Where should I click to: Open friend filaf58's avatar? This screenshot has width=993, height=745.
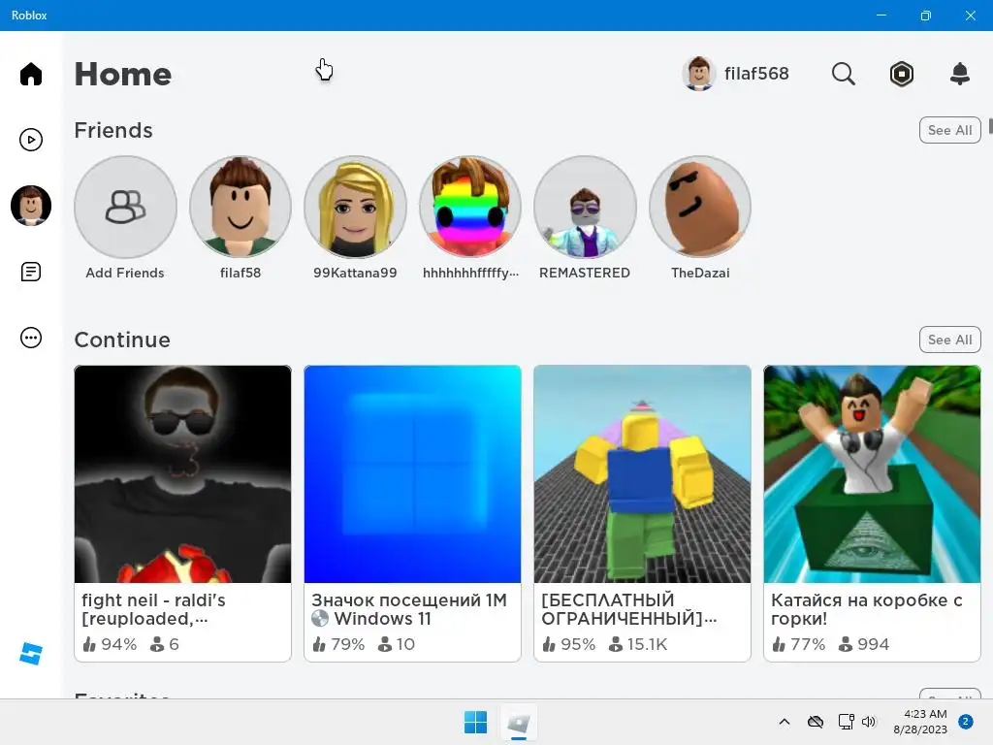coord(240,208)
